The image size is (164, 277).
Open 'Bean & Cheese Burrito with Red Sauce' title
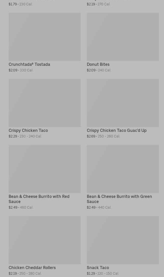[x=39, y=199]
